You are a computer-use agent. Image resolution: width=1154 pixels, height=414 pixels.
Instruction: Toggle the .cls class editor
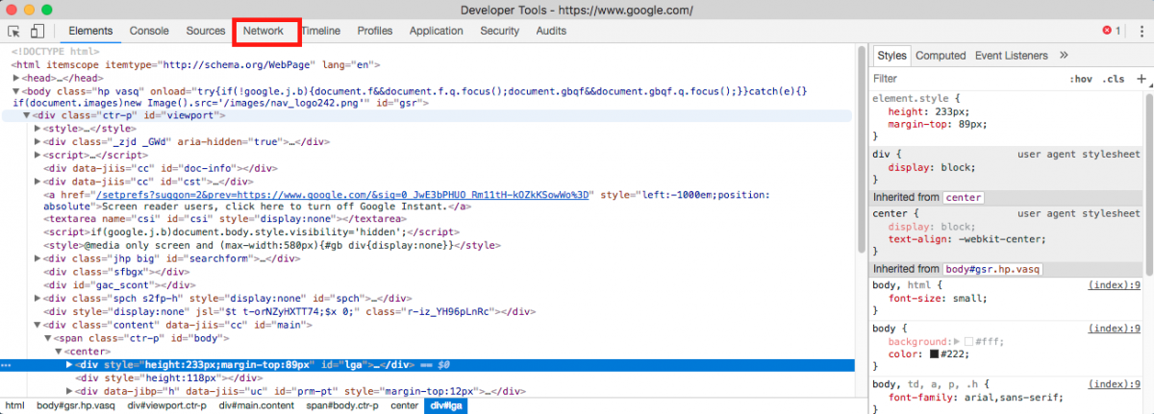point(1114,79)
